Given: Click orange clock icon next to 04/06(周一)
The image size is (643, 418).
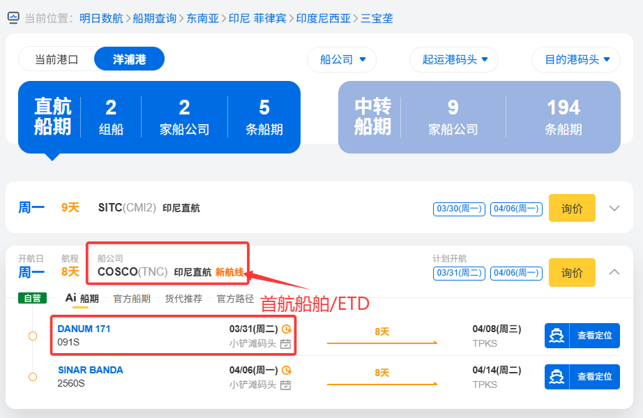Looking at the screenshot, I should pyautogui.click(x=286, y=371).
